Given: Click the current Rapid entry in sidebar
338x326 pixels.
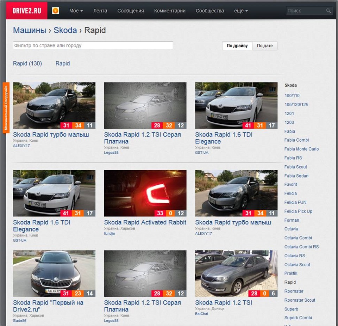Looking at the screenshot, I should coord(290,282).
